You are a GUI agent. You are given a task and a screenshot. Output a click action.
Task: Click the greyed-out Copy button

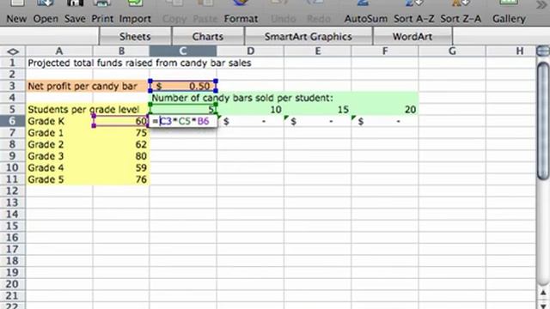click(x=174, y=13)
